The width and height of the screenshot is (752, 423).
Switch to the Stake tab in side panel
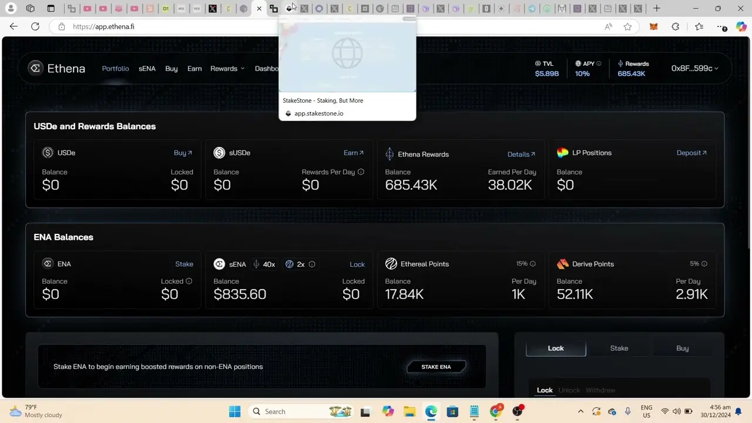pyautogui.click(x=619, y=348)
